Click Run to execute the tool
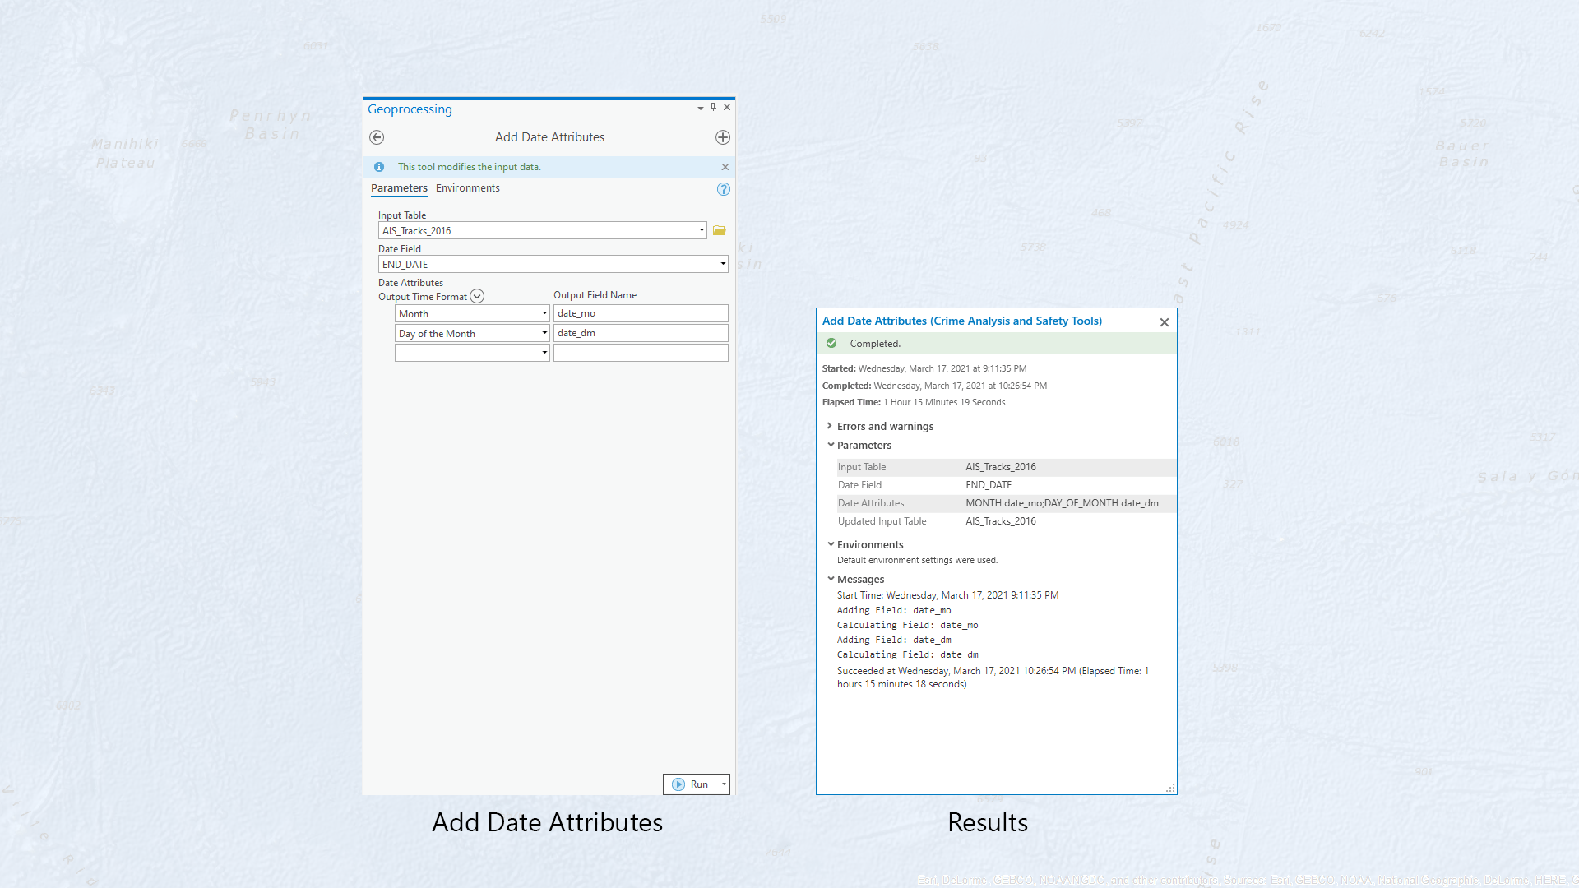The width and height of the screenshot is (1579, 888). [x=692, y=783]
